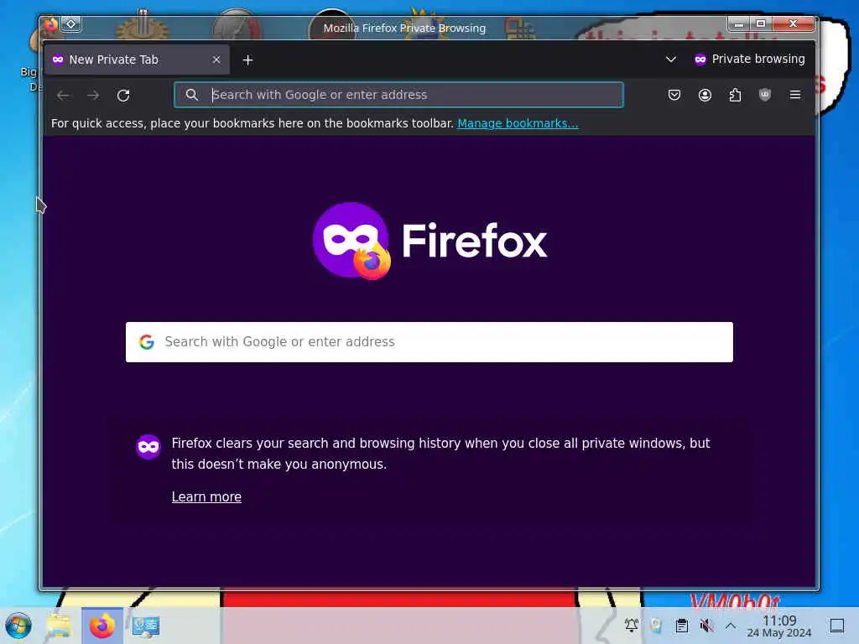This screenshot has width=859, height=644.
Task: Click the Private browsing indicator
Action: pyautogui.click(x=749, y=60)
